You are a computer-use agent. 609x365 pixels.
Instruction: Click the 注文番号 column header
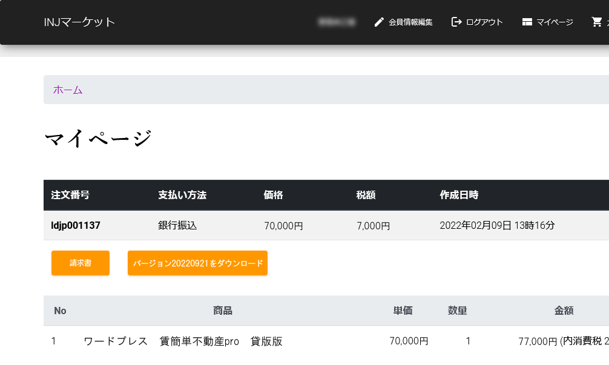[70, 196]
